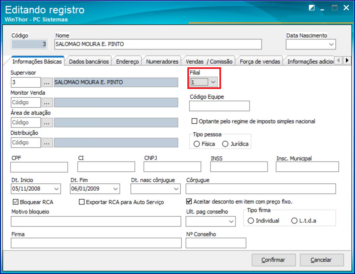Click the Monitor Venda Código field
The height and width of the screenshot is (274, 355).
click(x=26, y=102)
